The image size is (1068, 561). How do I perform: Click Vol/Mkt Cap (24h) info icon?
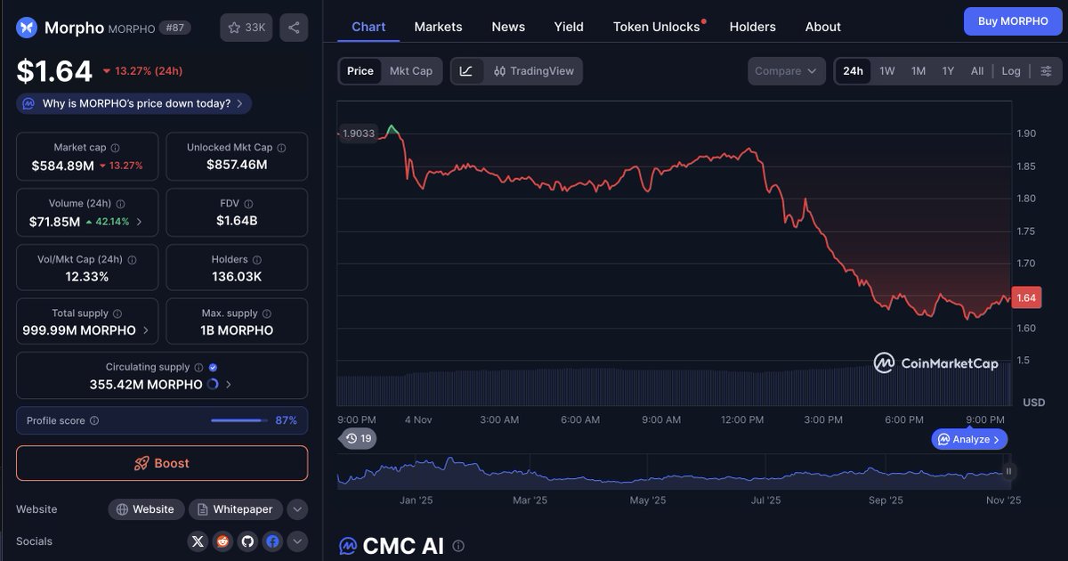[133, 260]
